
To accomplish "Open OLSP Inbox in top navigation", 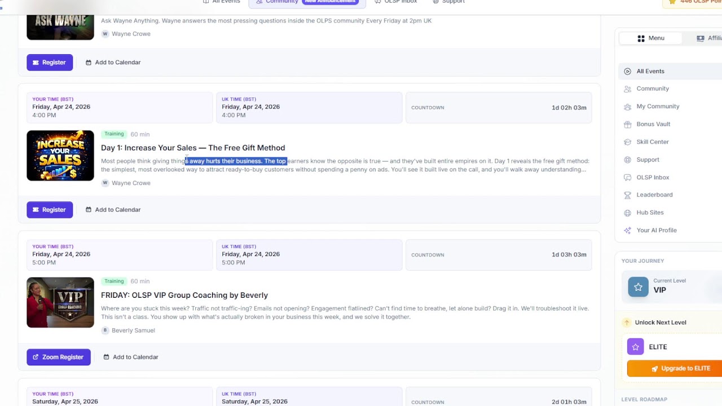I will point(395,2).
